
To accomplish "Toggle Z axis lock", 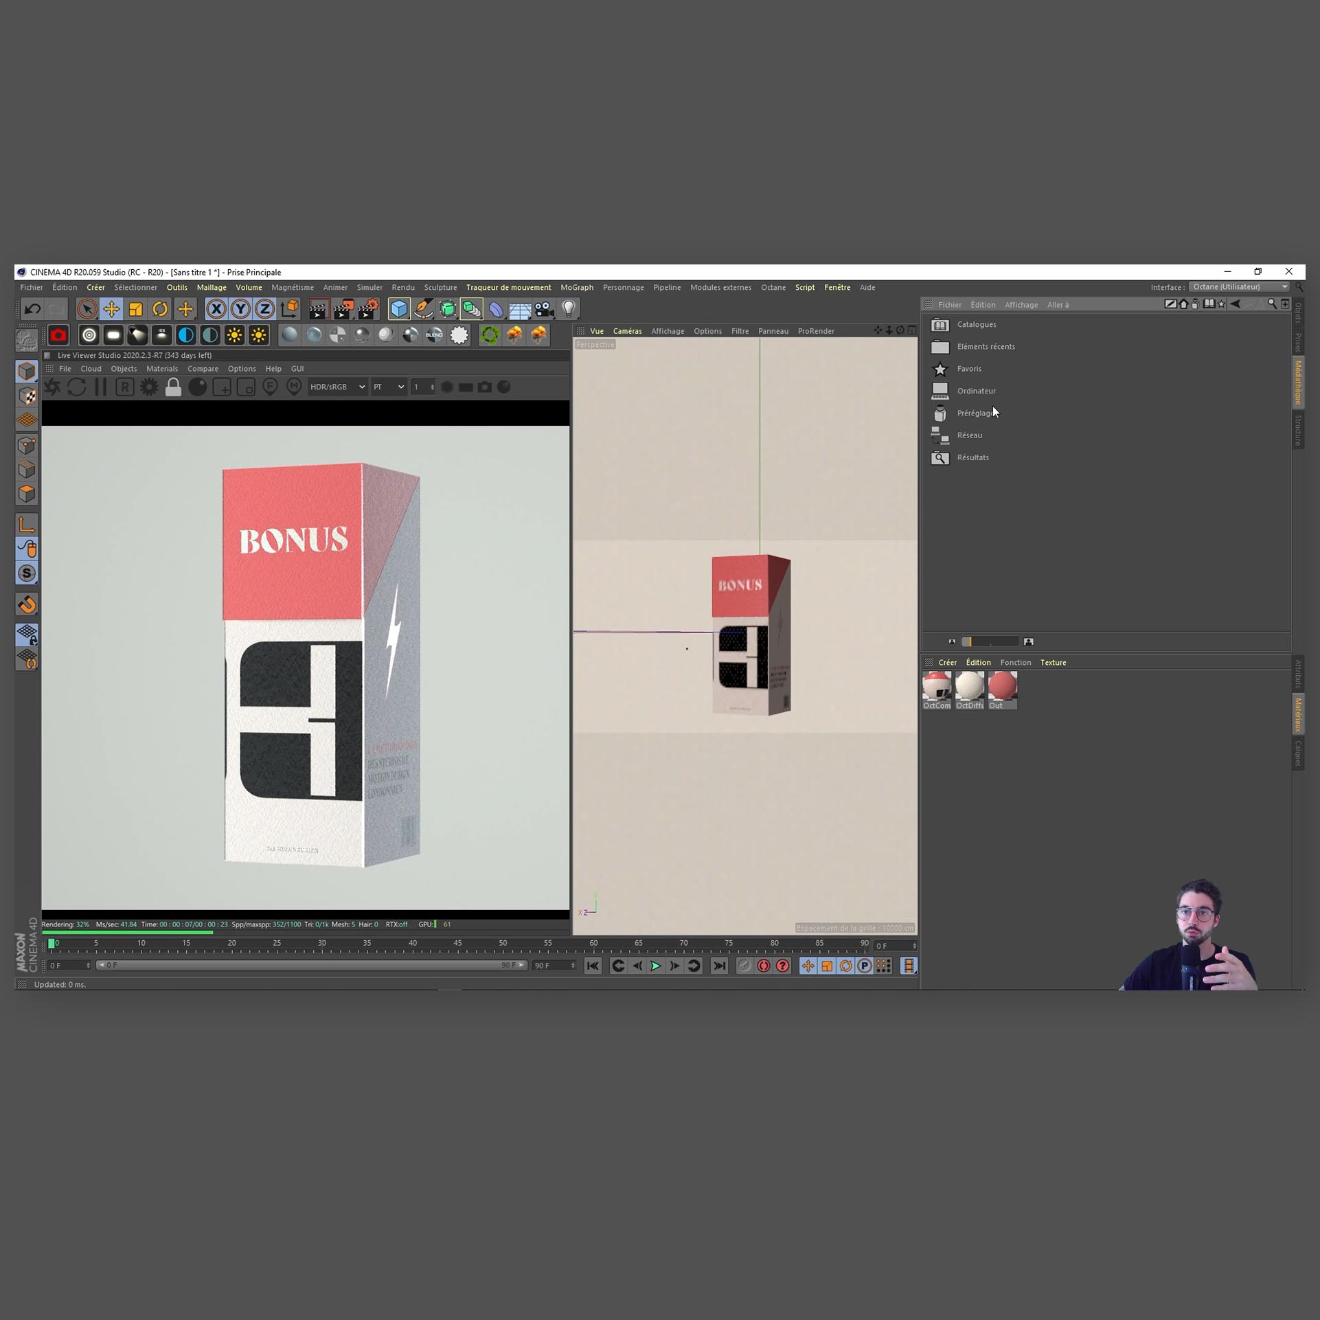I will [264, 309].
